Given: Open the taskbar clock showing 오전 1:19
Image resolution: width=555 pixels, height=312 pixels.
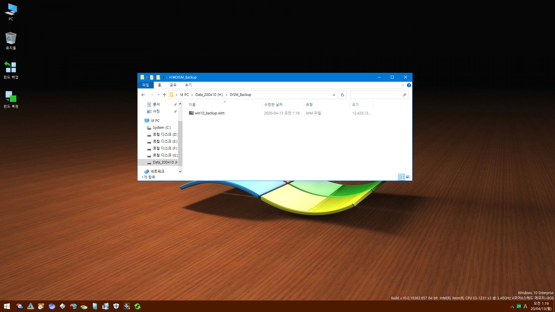Looking at the screenshot, I should click(541, 306).
